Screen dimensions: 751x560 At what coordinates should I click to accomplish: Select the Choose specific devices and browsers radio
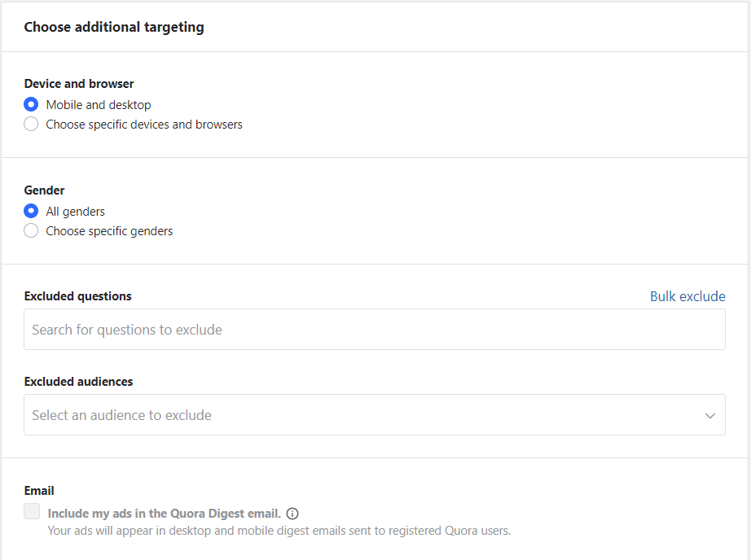click(x=31, y=124)
